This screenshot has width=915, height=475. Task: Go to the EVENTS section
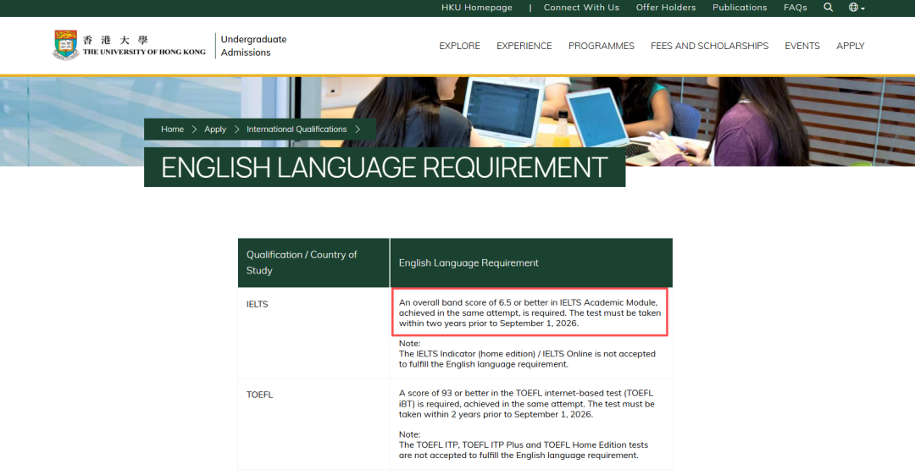pos(802,46)
